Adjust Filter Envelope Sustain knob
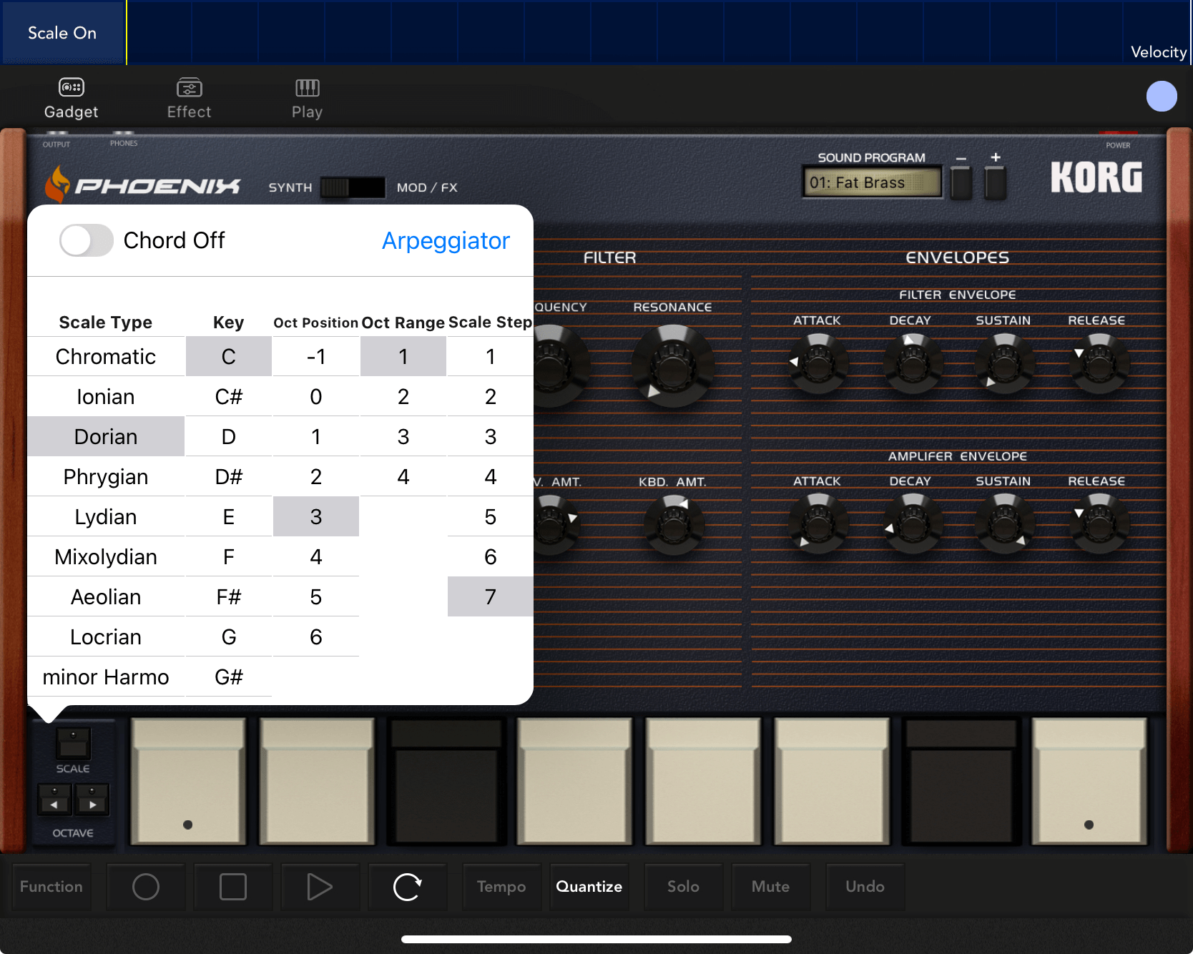This screenshot has height=954, width=1193. coord(1005,364)
